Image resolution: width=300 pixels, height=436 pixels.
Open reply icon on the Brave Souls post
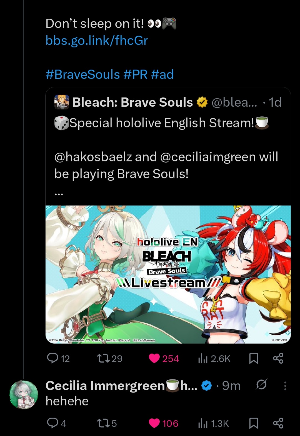tap(52, 358)
